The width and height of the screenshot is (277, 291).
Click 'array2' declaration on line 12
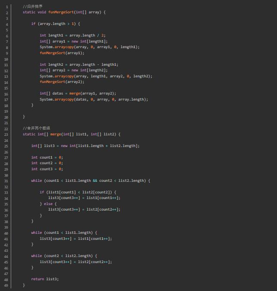click(x=59, y=70)
